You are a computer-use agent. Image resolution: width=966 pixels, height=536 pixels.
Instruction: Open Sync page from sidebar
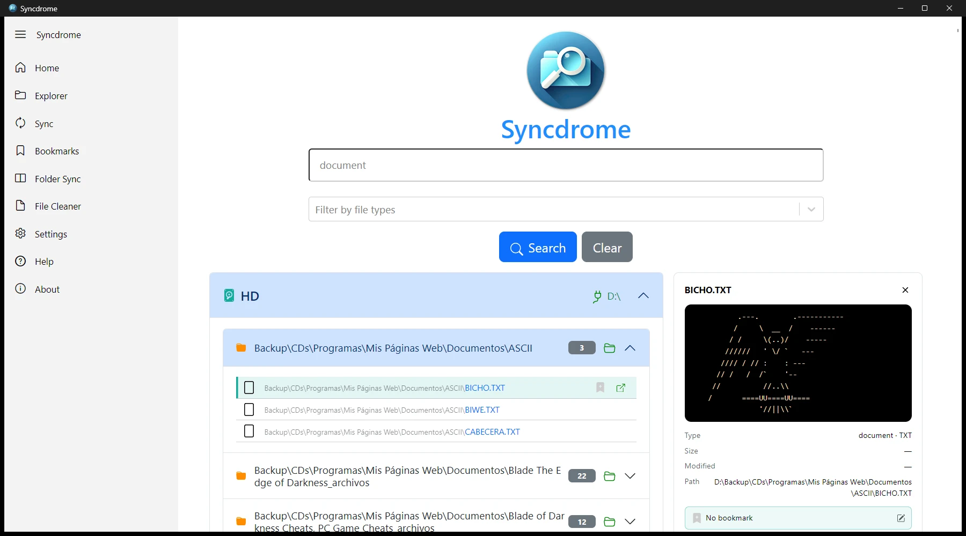(44, 124)
